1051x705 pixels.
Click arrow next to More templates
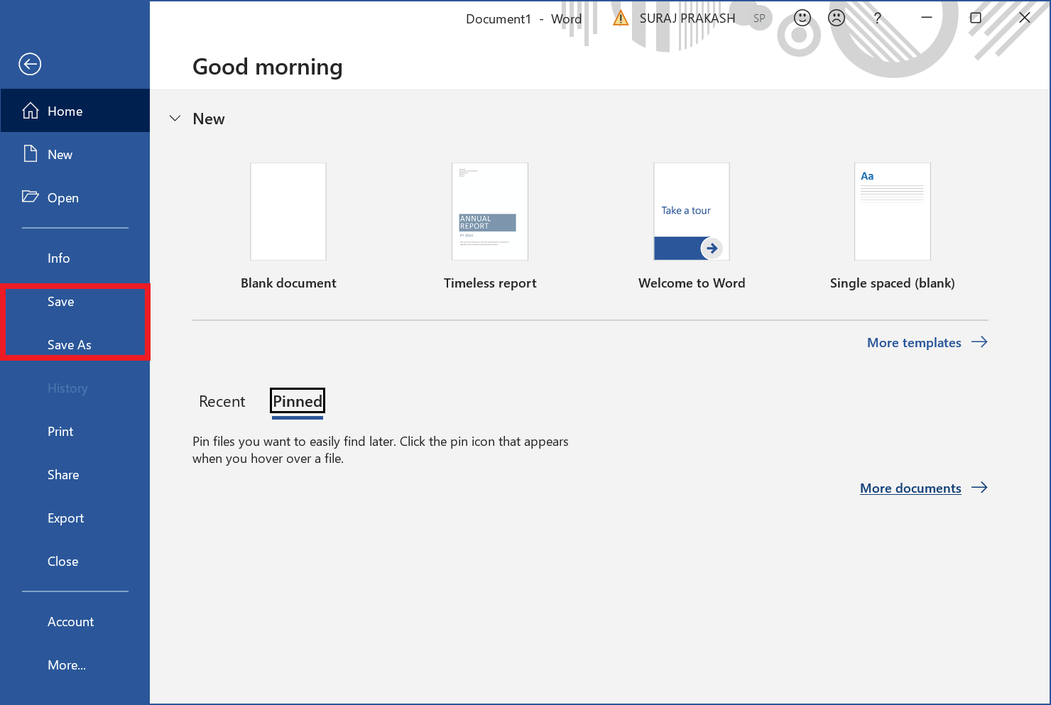pyautogui.click(x=979, y=342)
